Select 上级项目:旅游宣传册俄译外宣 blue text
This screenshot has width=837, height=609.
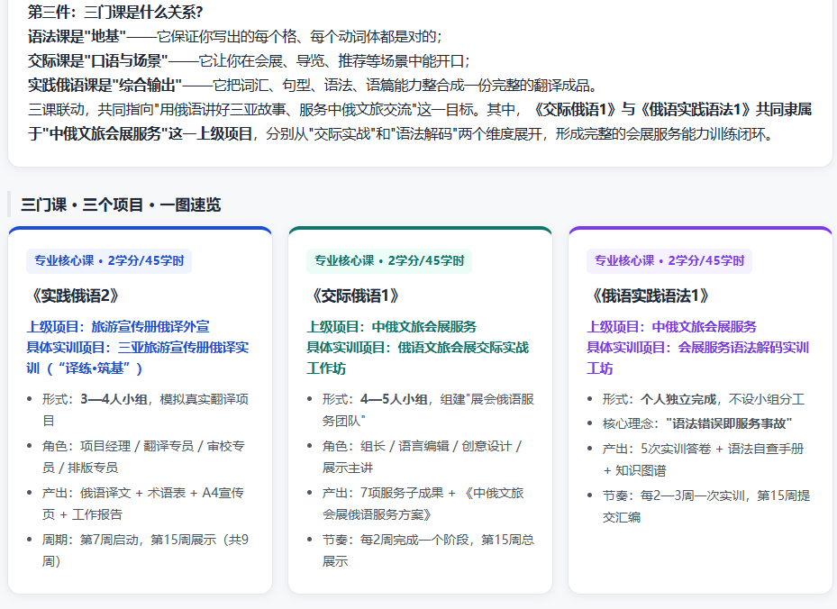coord(118,327)
